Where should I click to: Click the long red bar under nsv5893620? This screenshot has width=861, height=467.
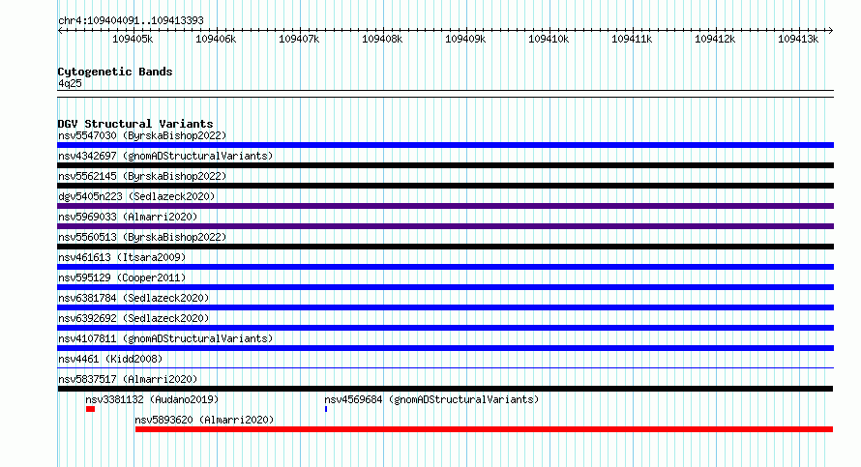tap(484, 429)
